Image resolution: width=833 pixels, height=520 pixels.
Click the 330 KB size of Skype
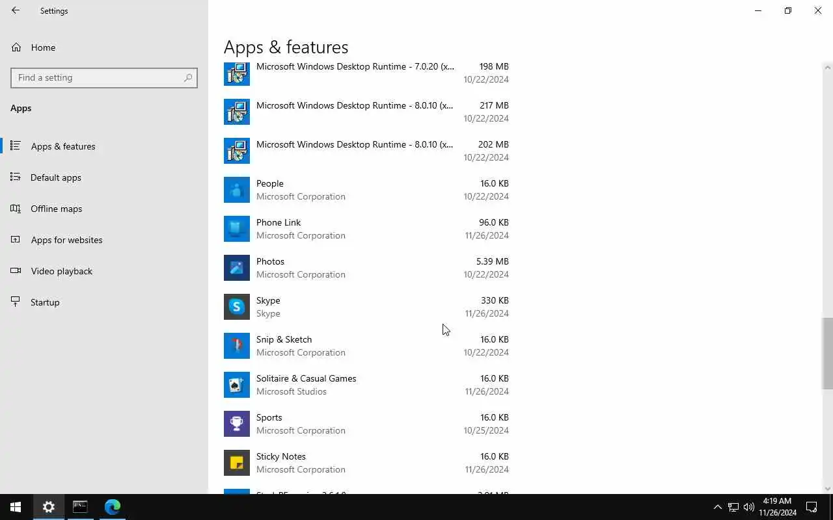coord(495,300)
